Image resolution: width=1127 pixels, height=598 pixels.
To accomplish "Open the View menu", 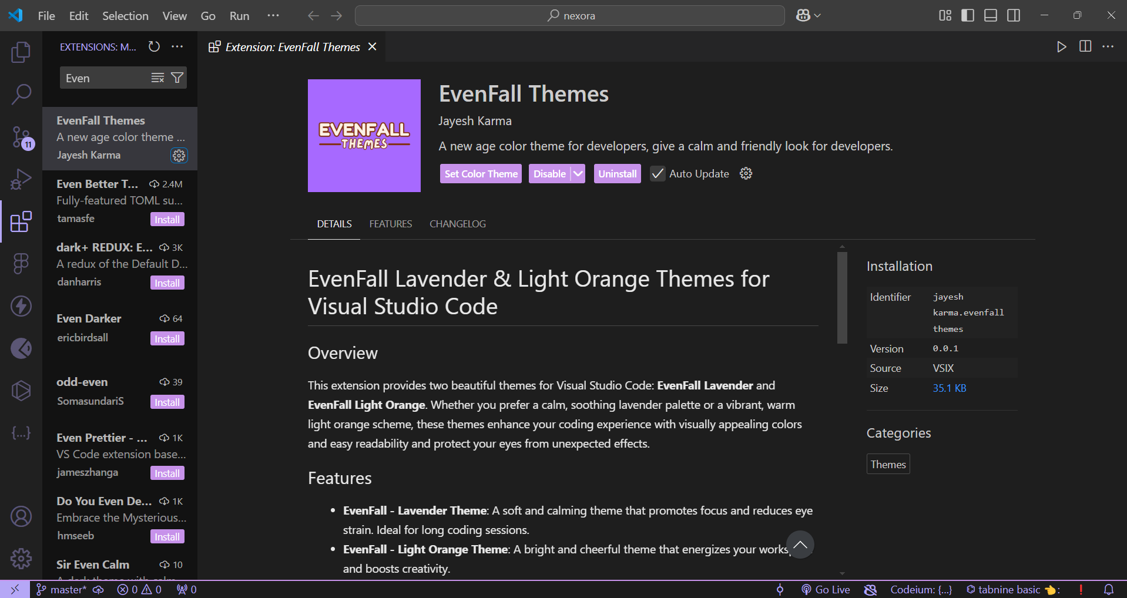I will [175, 16].
